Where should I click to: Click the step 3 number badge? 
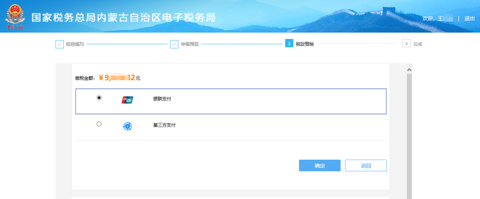289,44
